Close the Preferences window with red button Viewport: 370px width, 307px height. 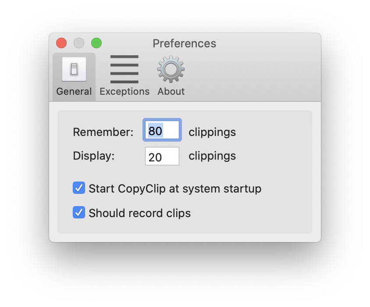[61, 43]
